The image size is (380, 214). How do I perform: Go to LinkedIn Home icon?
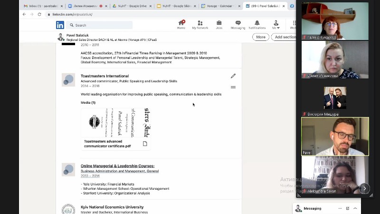(181, 25)
